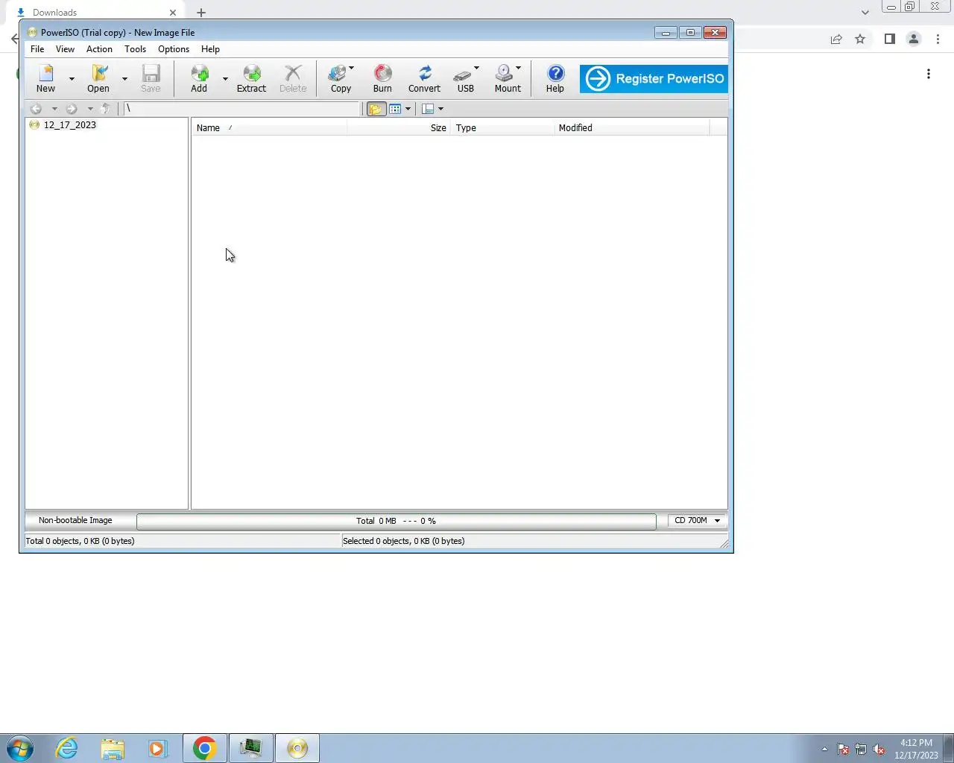Click the taskbar clock showing 4:12 PM
Viewport: 954px width, 763px height.
click(916, 748)
